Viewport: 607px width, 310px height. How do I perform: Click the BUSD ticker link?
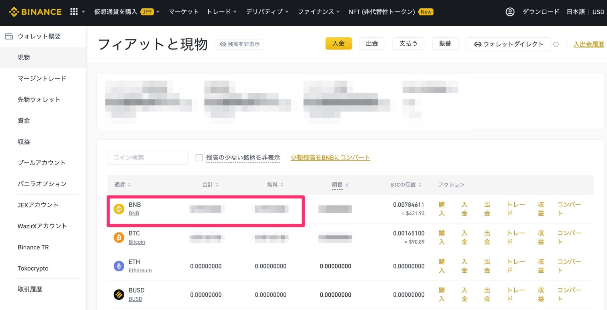click(135, 299)
